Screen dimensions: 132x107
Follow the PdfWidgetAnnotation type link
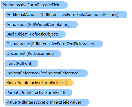tap(49, 25)
